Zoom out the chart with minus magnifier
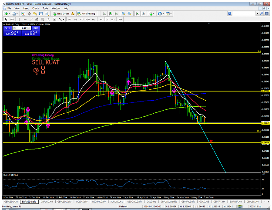Viewport: 272px width, 210px height. tap(129, 14)
